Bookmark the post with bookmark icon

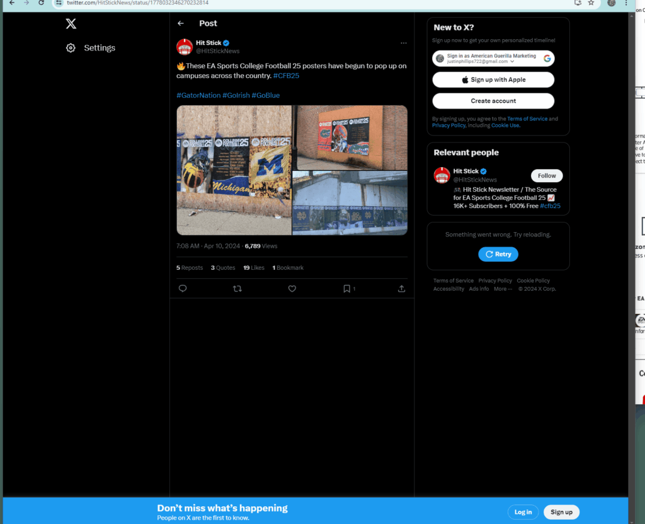coord(346,288)
